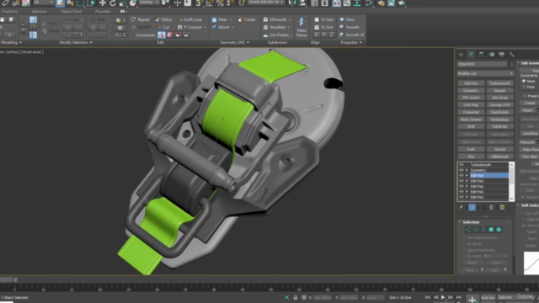Click the Make Planar tool
This screenshot has width=539, height=303.
point(302,27)
